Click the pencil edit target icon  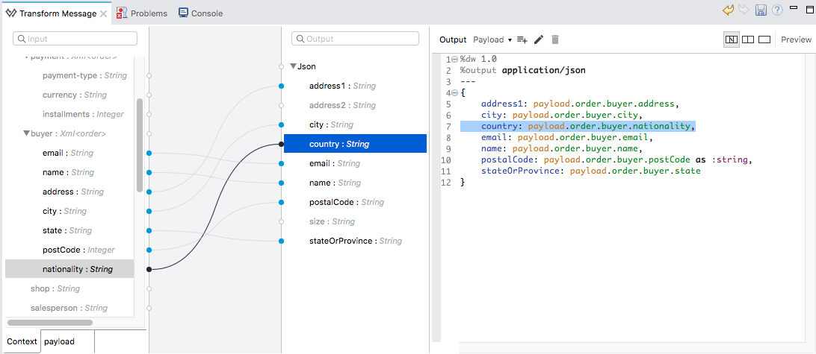[x=538, y=39]
